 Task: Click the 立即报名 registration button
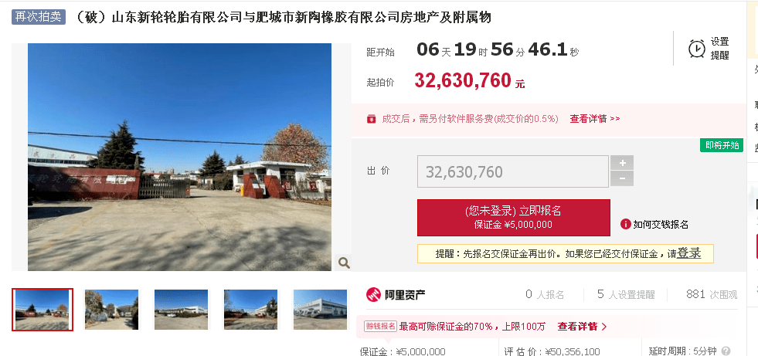[x=513, y=217]
